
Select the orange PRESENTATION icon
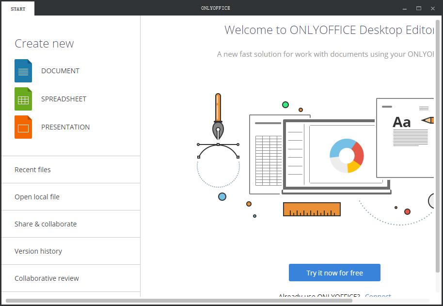click(23, 127)
